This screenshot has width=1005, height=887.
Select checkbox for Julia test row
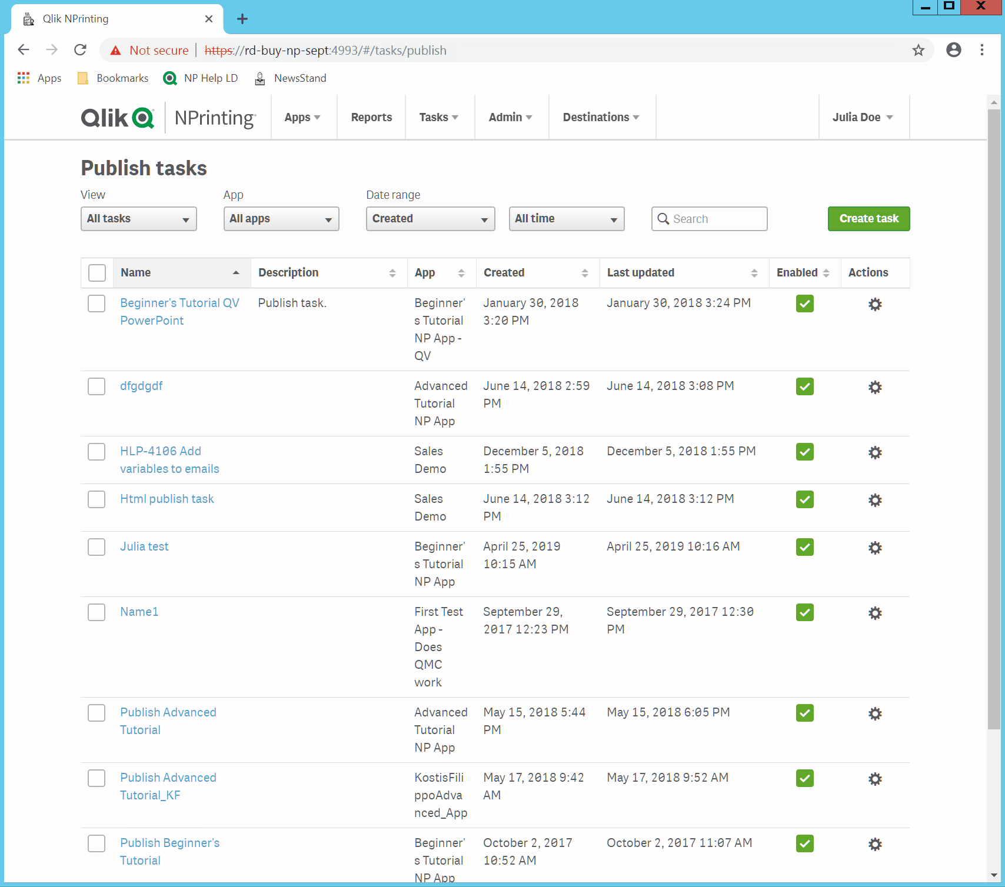coord(96,547)
